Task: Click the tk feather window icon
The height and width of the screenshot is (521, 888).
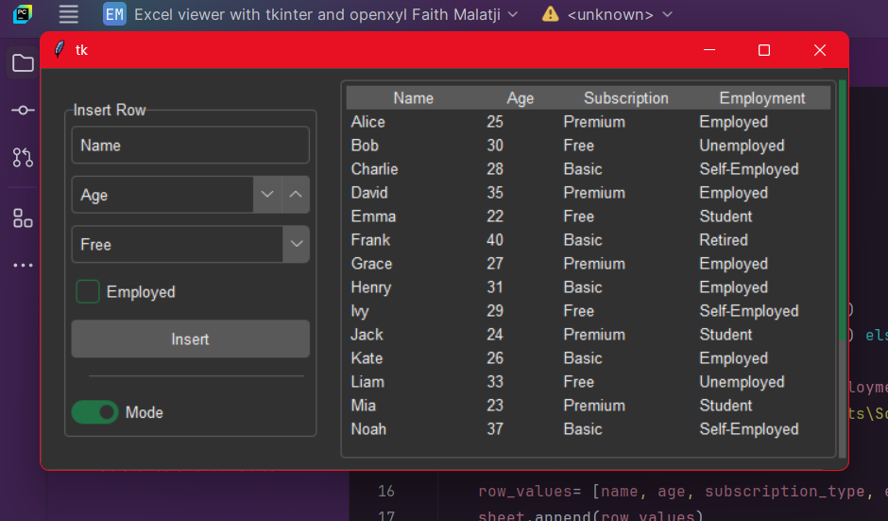Action: point(59,50)
